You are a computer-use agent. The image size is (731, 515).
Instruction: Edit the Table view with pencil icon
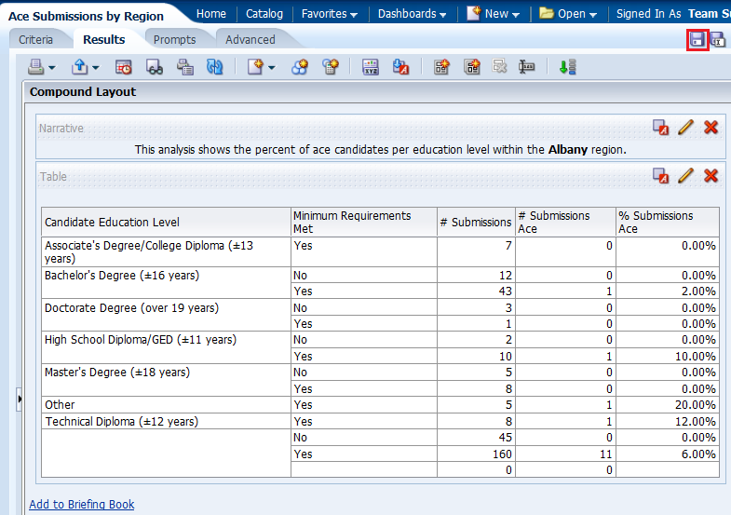(686, 176)
